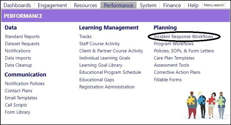Open Standard Reports under Data
The width and height of the screenshot is (231, 125).
[x=22, y=37]
